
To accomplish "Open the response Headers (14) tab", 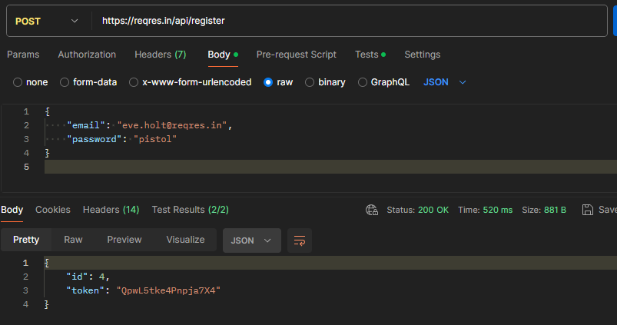I will click(111, 210).
